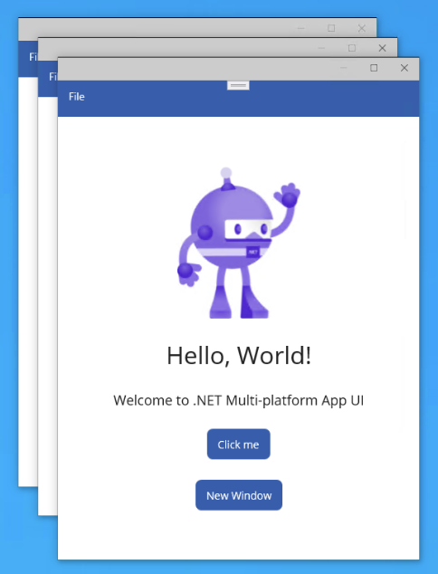Minimize the rearmost window
This screenshot has width=438, height=574.
coord(300,28)
